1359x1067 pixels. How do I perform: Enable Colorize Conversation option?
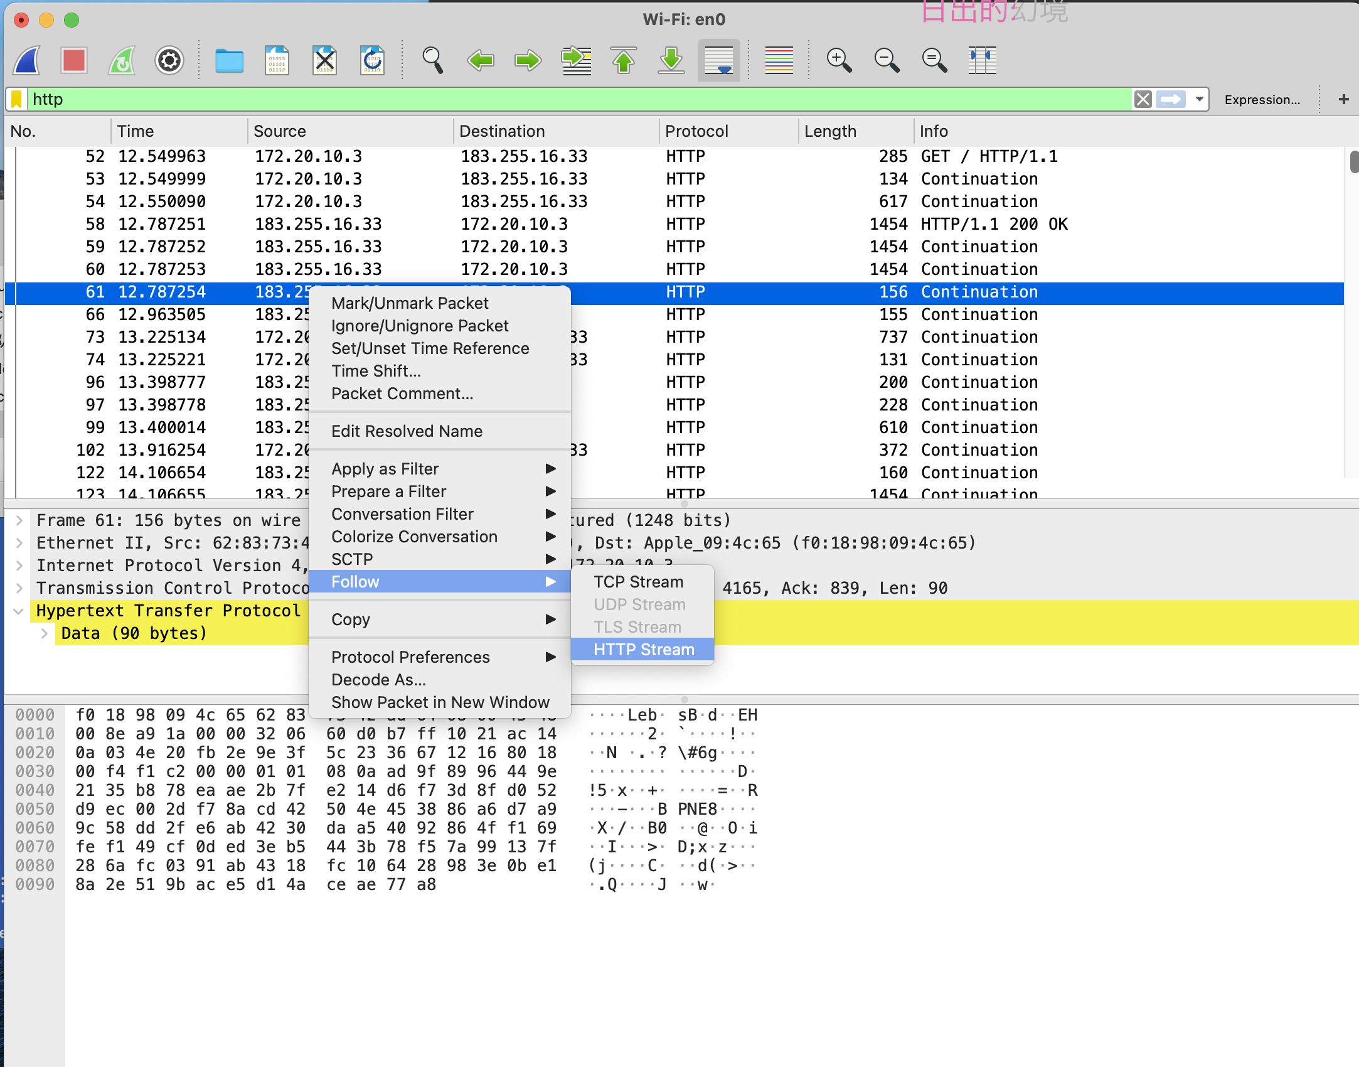[415, 536]
